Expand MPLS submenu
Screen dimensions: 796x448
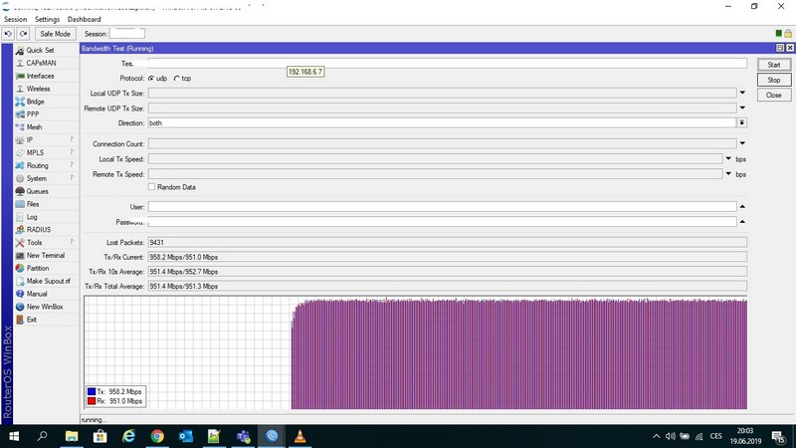72,152
